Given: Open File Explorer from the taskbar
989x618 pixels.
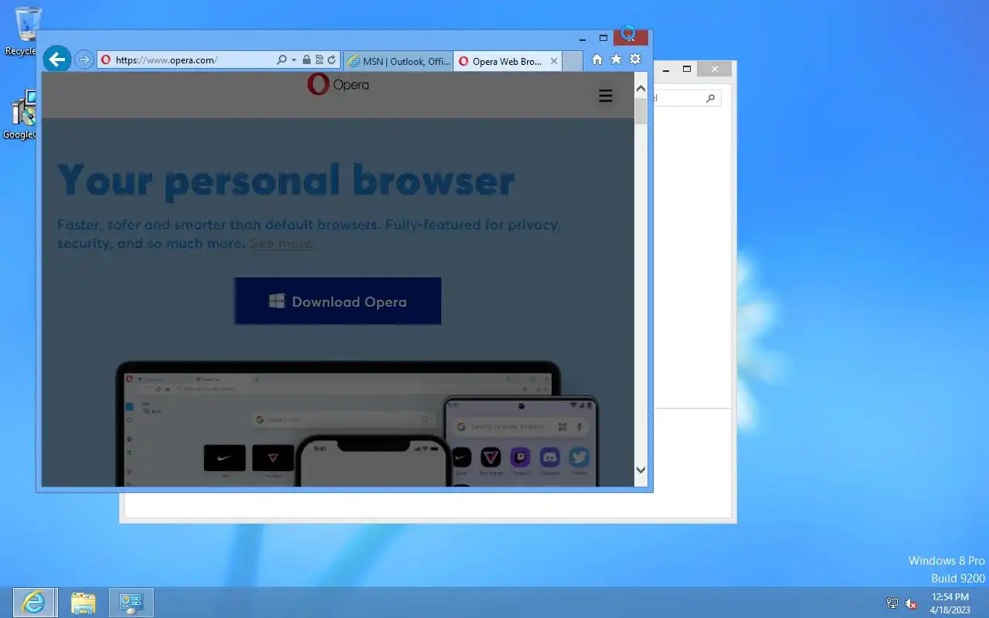Looking at the screenshot, I should pyautogui.click(x=83, y=603).
